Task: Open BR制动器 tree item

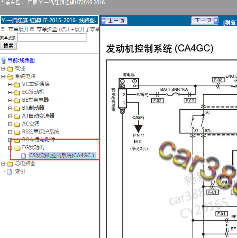Action: [x=33, y=108]
